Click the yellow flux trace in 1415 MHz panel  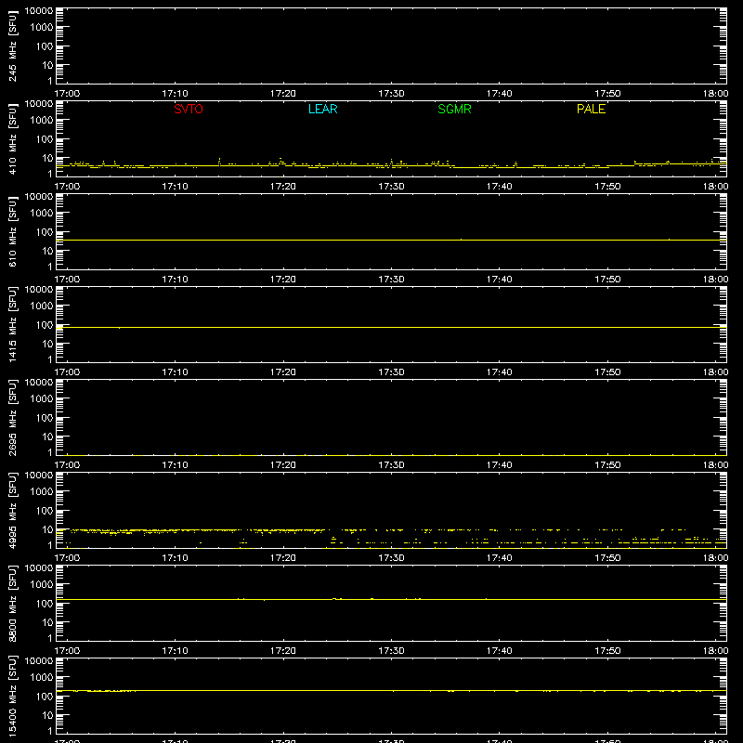(391, 328)
